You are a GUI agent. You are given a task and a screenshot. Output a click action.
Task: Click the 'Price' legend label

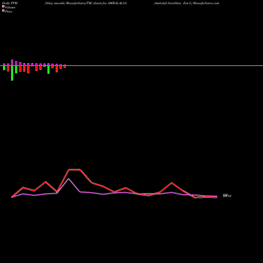pos(8,12)
